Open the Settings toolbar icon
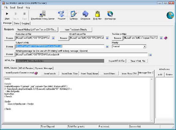This screenshot has height=130, width=176. 74,14
